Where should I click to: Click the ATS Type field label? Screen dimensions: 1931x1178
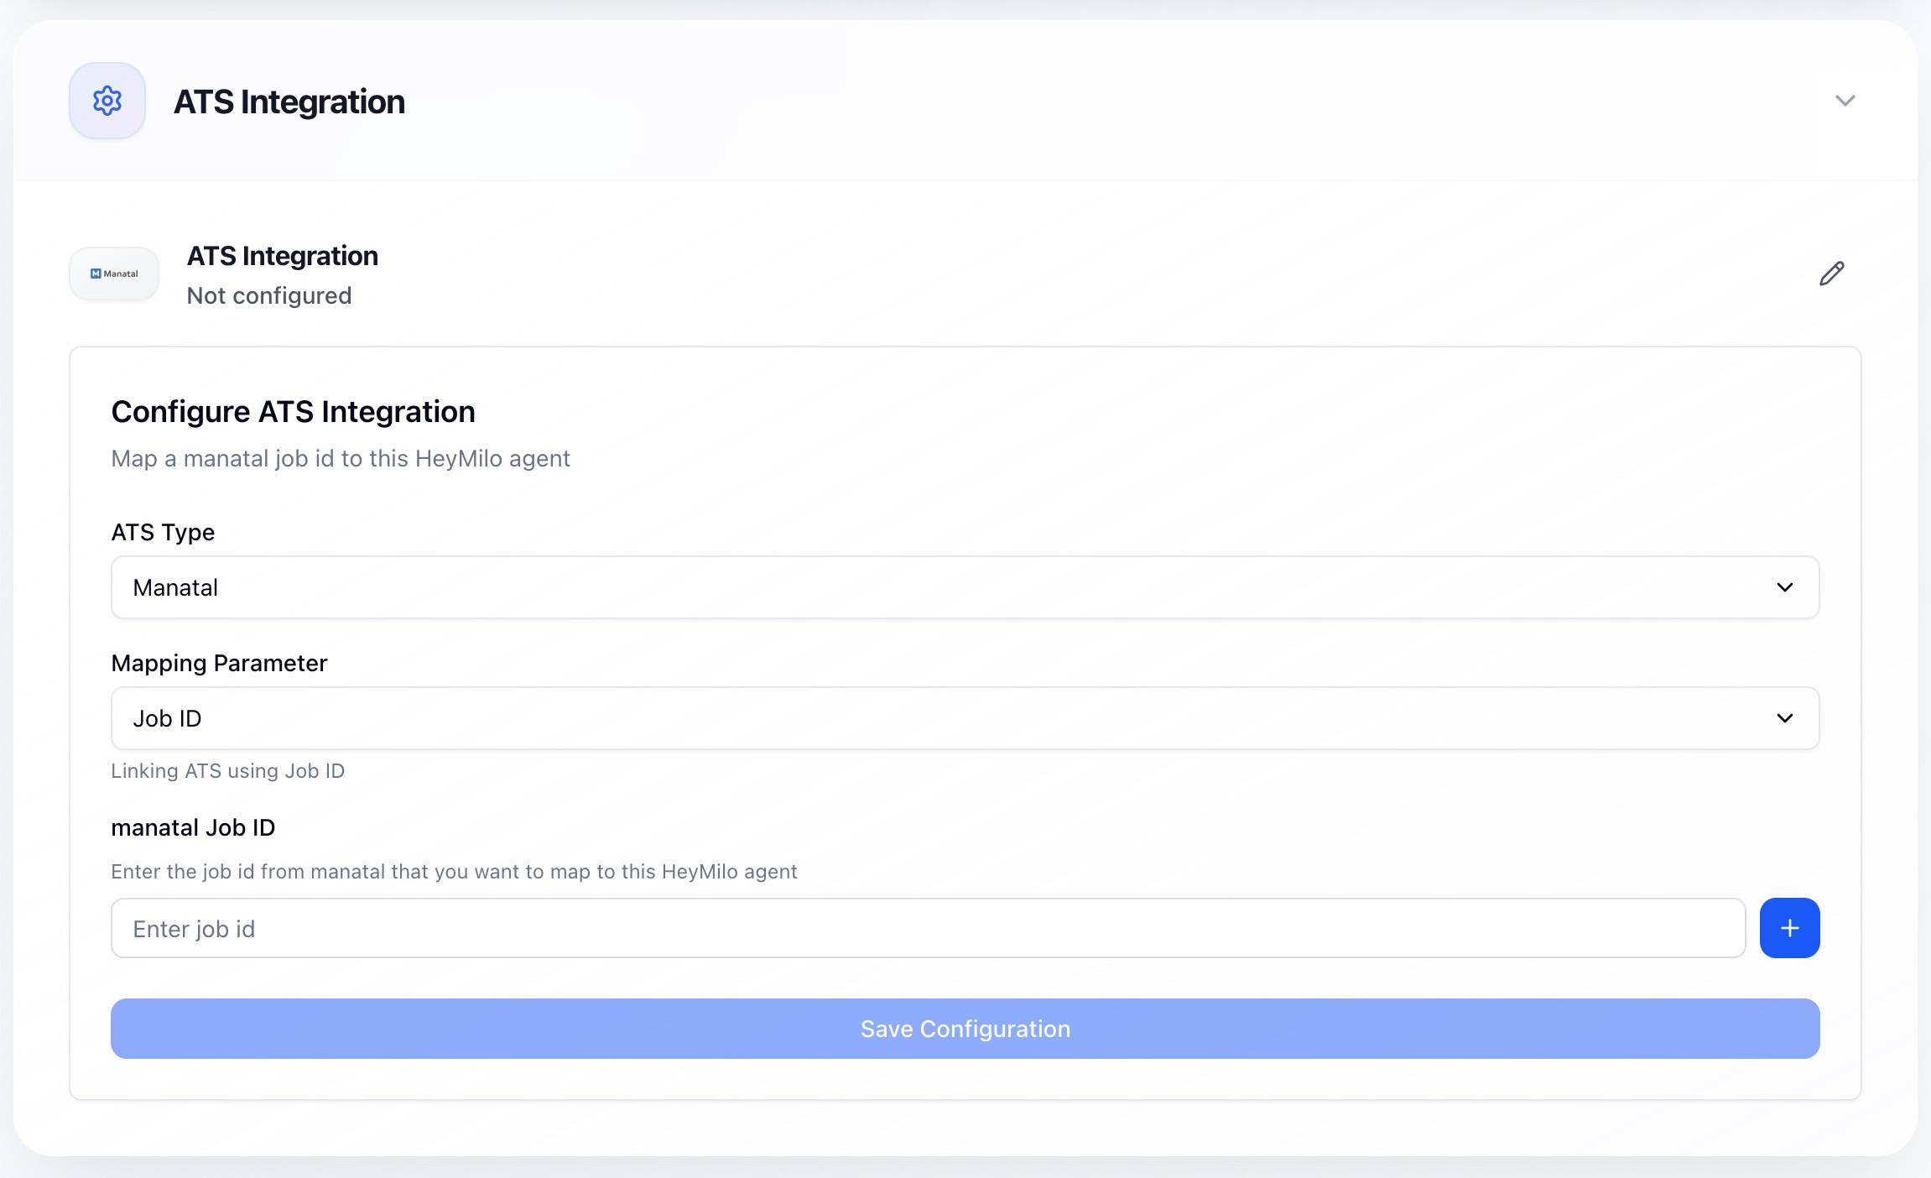[x=163, y=532]
